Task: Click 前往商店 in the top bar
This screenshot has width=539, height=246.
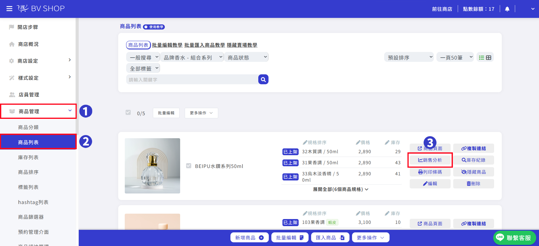Action: [442, 9]
